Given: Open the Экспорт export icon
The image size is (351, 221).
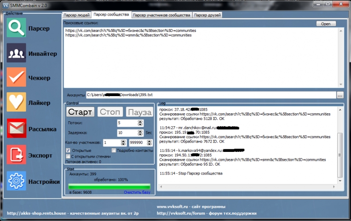Looking at the screenshot, I should [x=16, y=155].
